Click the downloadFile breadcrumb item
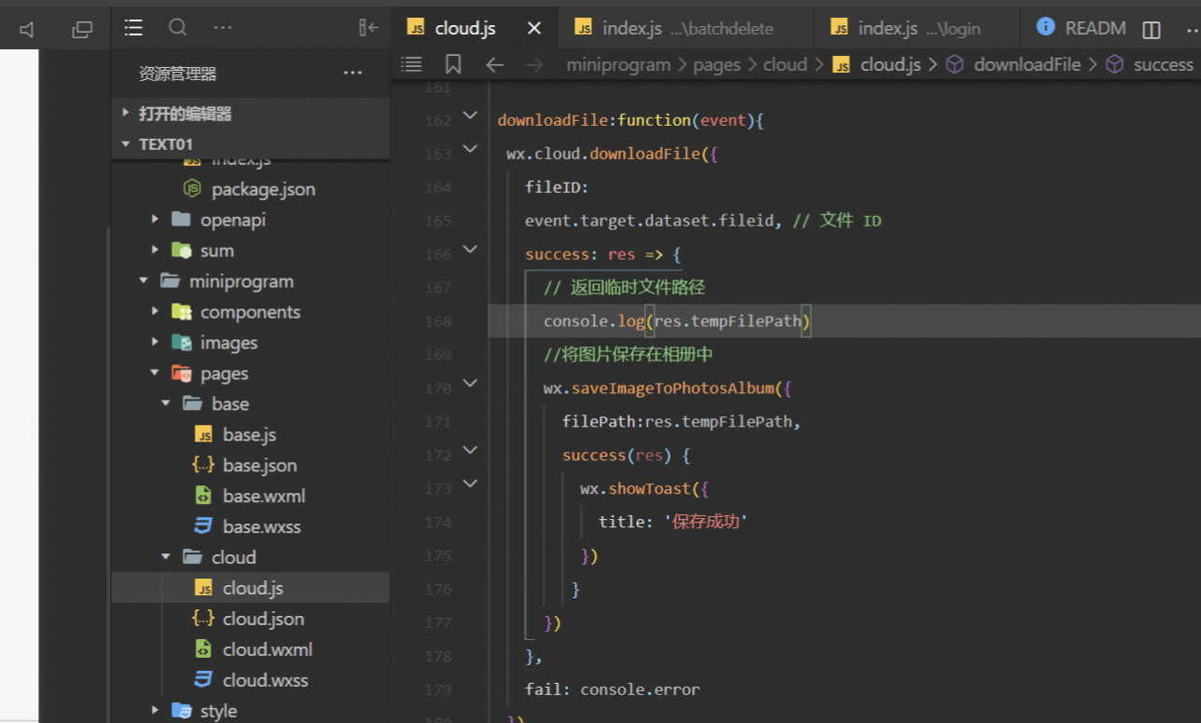This screenshot has width=1201, height=723. click(x=1026, y=64)
